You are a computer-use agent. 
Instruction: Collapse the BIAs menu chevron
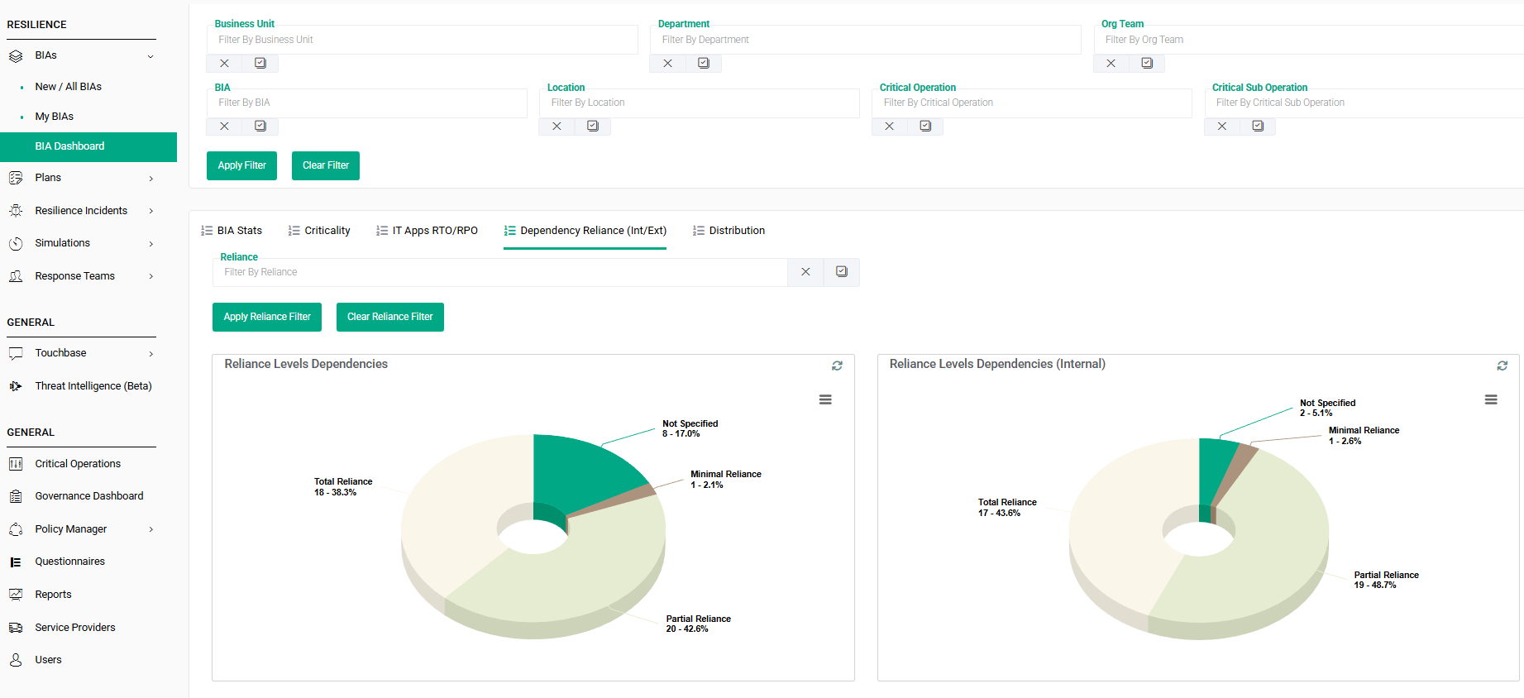[150, 56]
